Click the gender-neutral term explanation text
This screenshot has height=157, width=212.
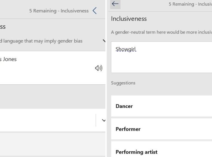click(x=162, y=32)
